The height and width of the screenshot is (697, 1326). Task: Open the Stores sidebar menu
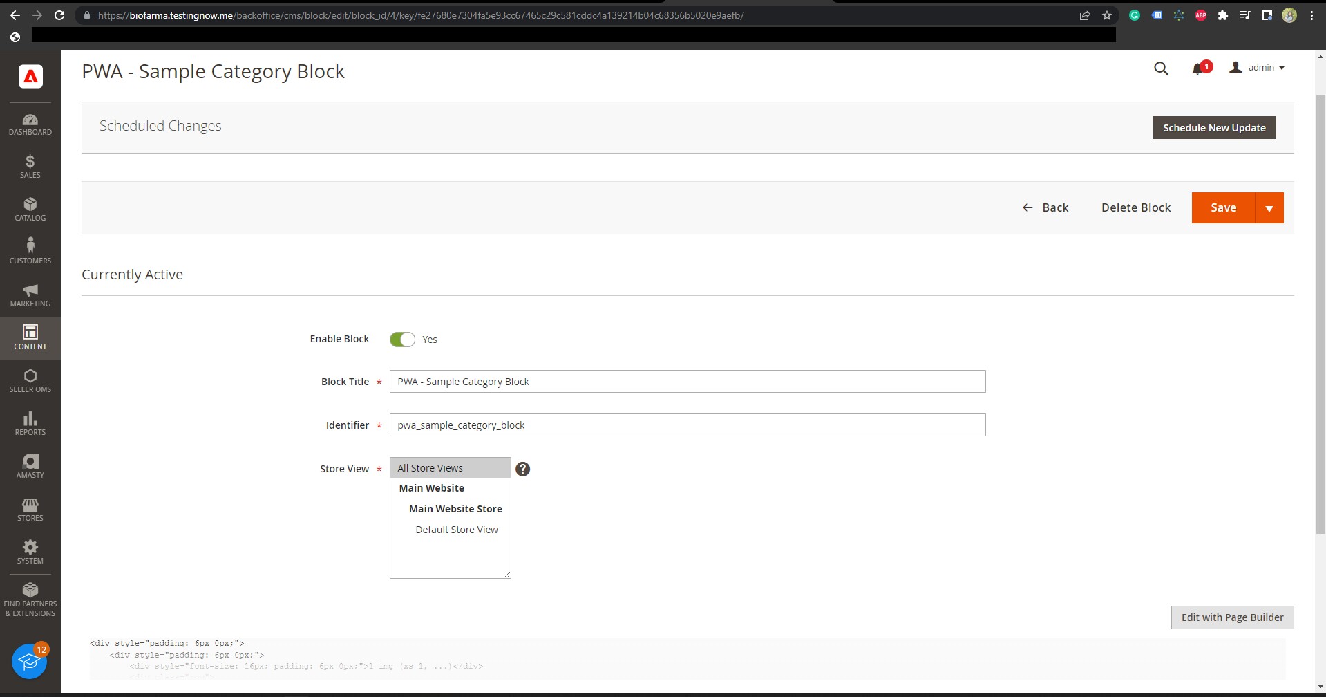click(30, 510)
